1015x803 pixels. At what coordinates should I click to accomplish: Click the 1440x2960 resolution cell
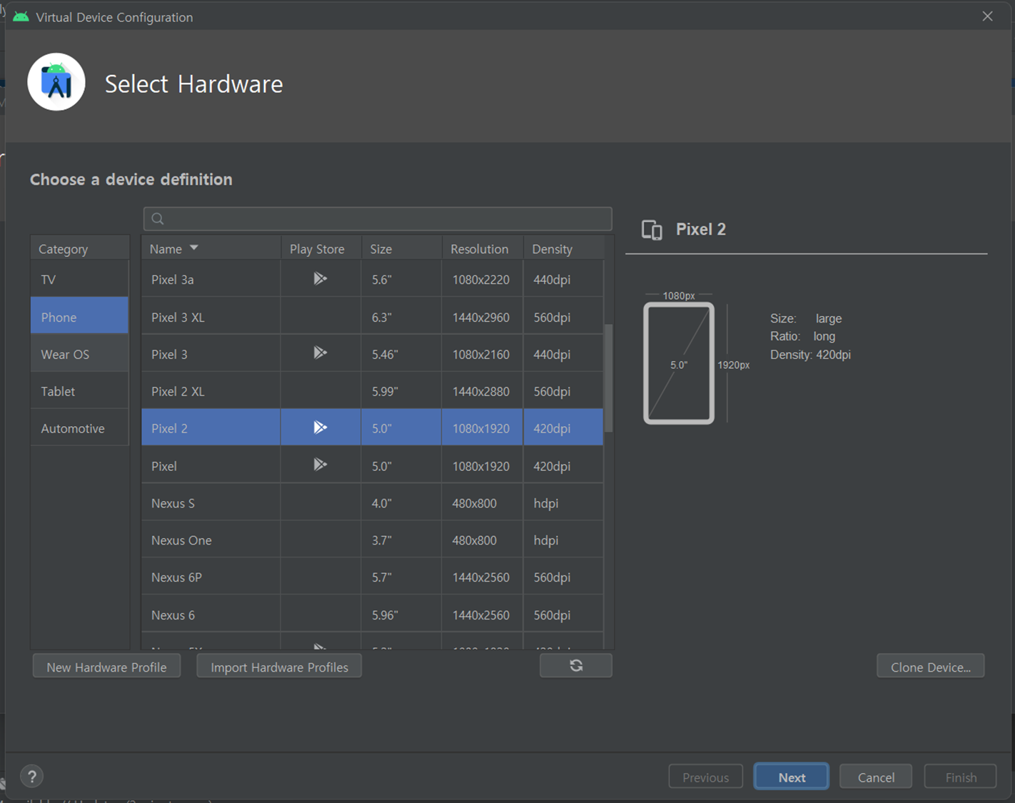(x=483, y=316)
